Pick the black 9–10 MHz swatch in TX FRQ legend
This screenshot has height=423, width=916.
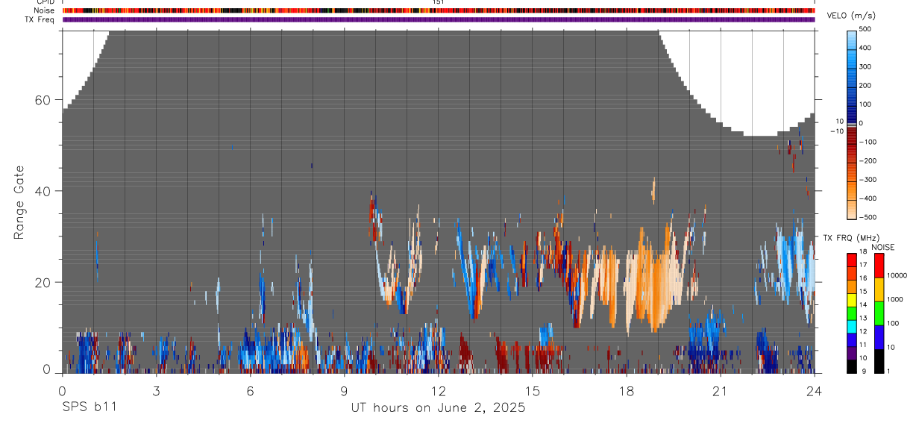click(851, 366)
